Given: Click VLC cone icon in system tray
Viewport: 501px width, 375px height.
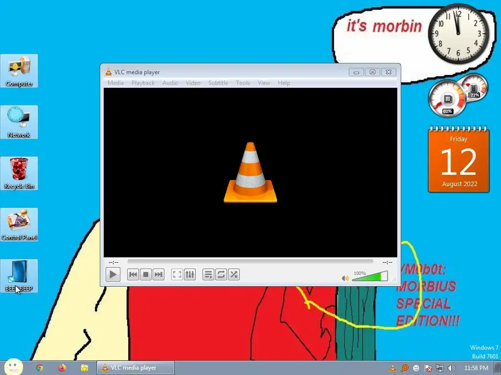Looking at the screenshot, I should [393, 368].
